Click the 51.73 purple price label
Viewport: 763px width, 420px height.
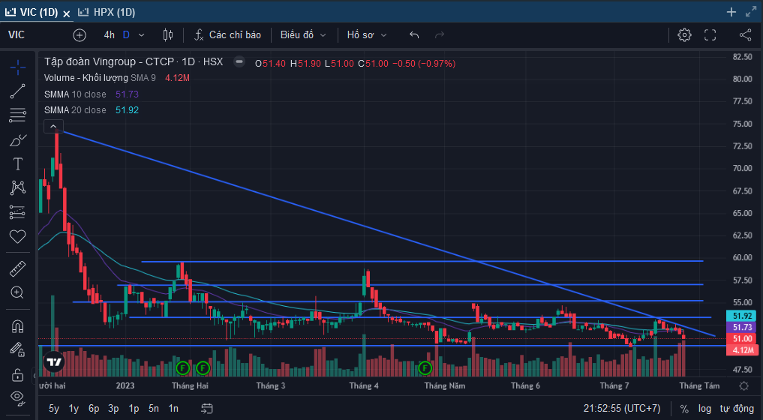[x=741, y=327]
